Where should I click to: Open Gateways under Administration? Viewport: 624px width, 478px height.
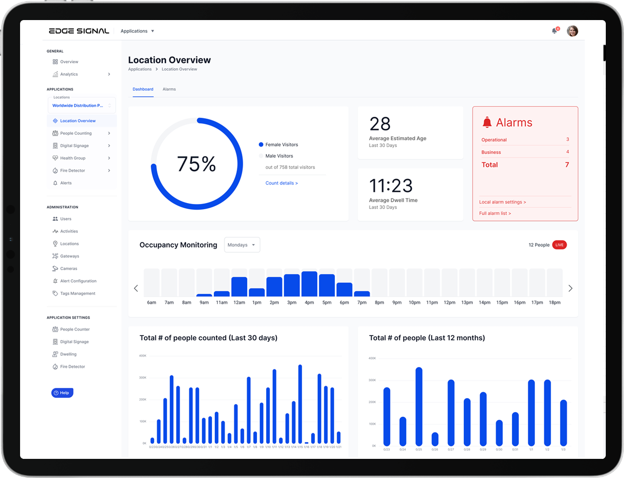pyautogui.click(x=69, y=256)
